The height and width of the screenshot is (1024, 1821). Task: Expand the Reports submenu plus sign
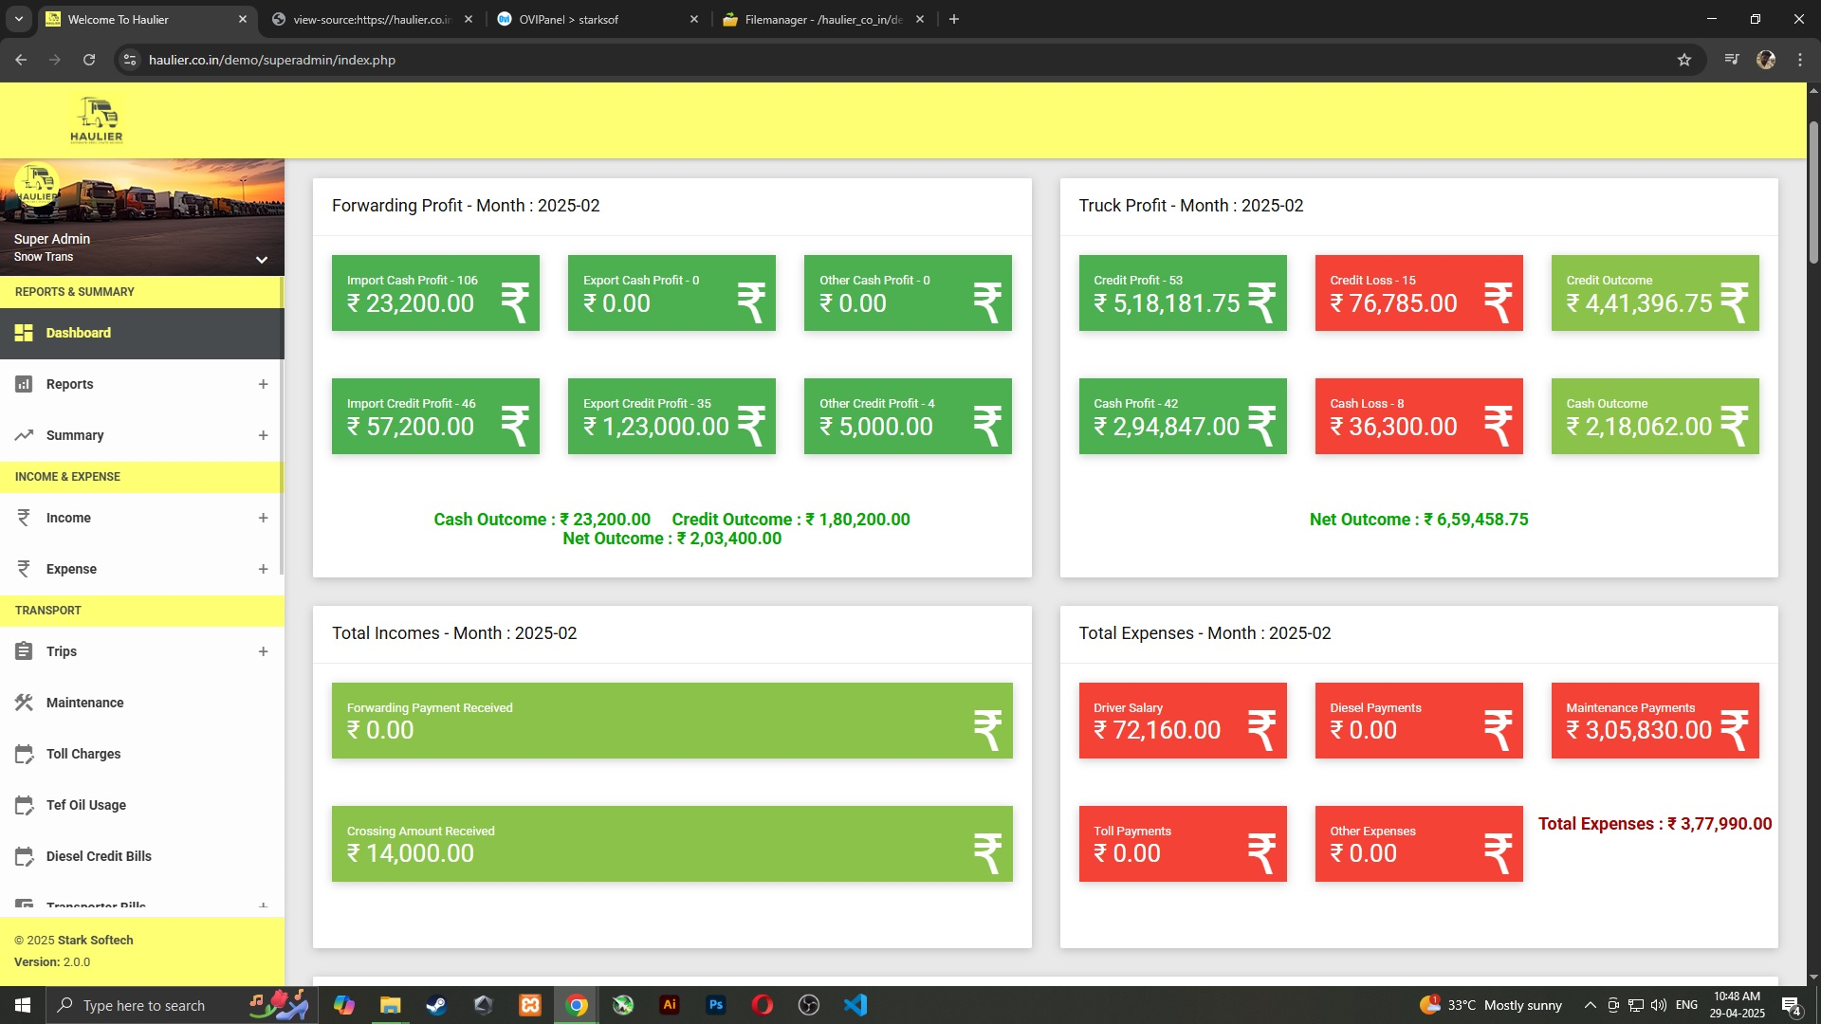click(x=263, y=384)
